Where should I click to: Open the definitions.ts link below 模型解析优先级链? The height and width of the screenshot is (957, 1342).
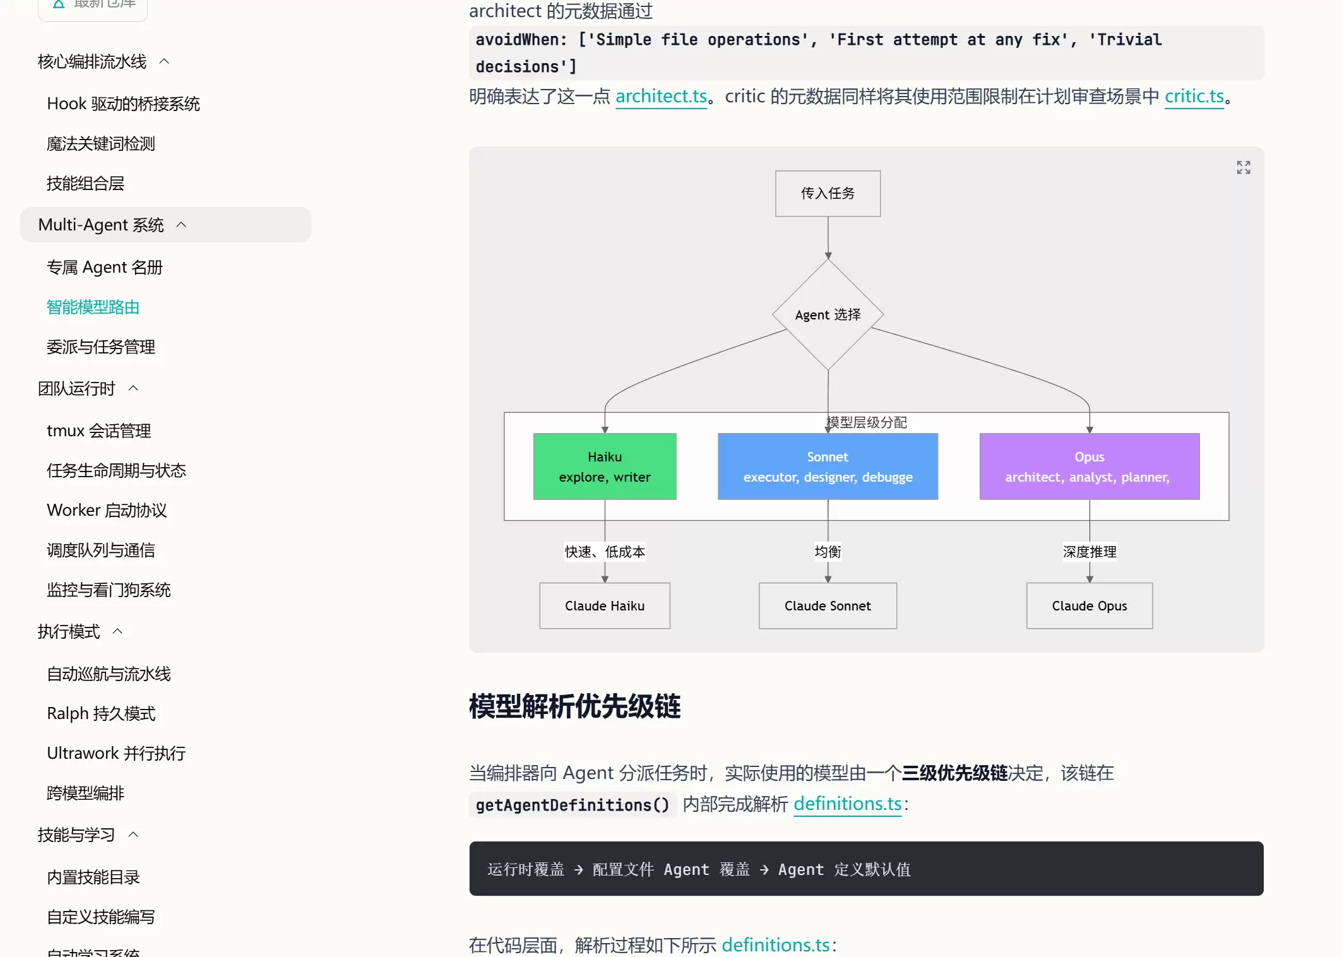[847, 804]
